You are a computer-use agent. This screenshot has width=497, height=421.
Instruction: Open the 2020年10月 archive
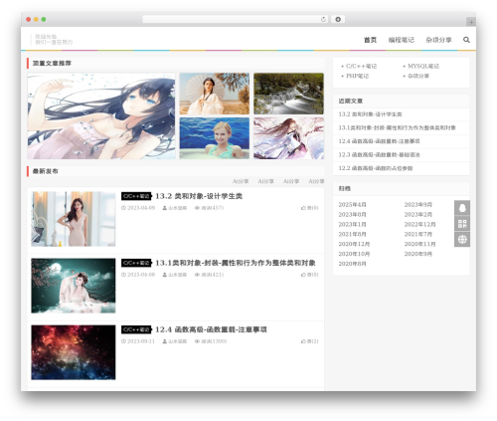pyautogui.click(x=354, y=254)
